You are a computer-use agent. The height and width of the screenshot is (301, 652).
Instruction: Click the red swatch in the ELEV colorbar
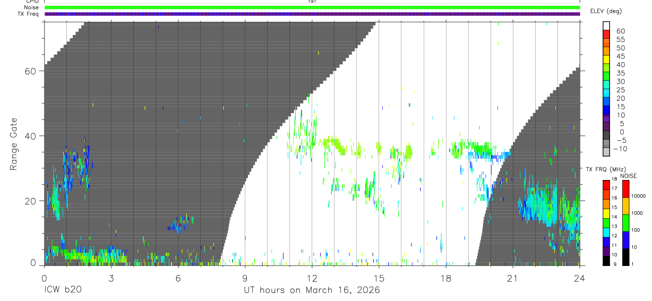point(606,35)
